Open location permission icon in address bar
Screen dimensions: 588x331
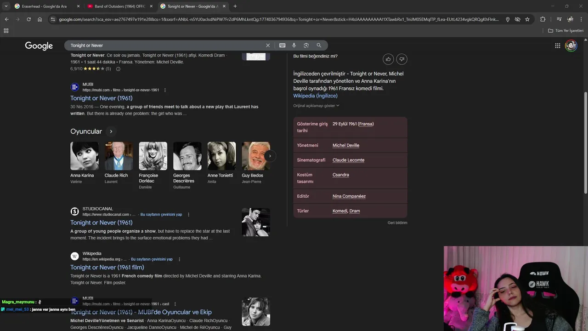508,19
